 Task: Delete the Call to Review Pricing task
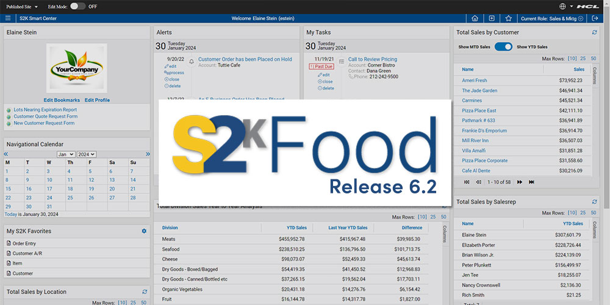[x=326, y=88]
